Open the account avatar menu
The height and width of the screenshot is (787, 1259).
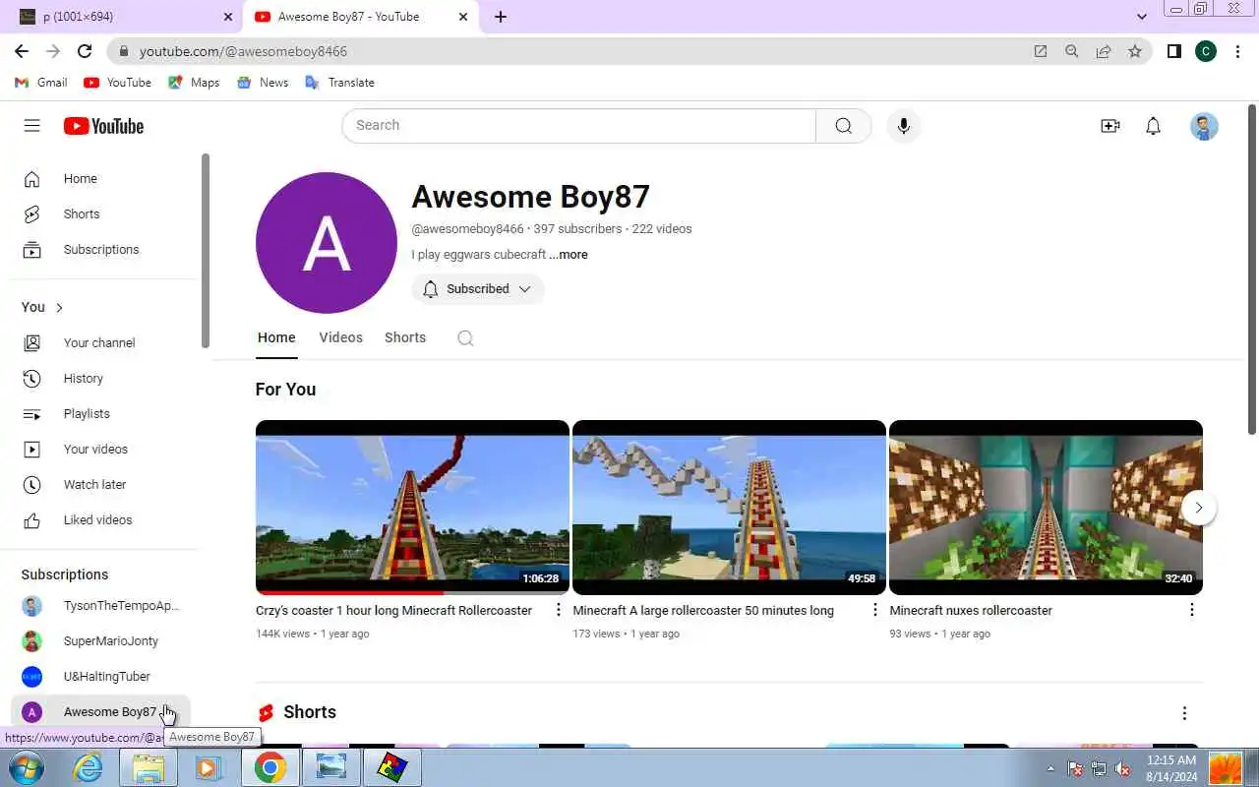1204,126
